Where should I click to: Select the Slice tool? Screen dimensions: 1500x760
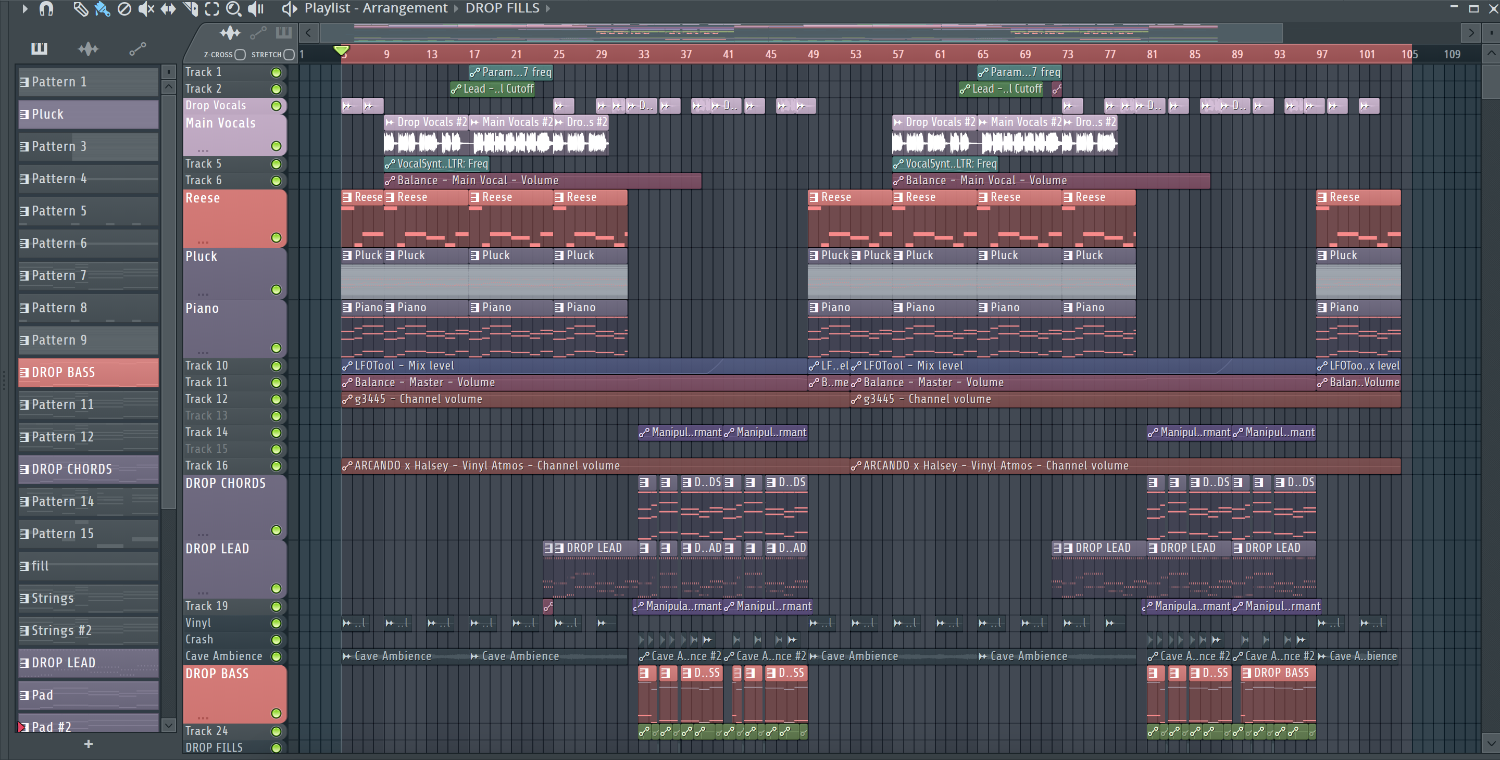(x=191, y=9)
